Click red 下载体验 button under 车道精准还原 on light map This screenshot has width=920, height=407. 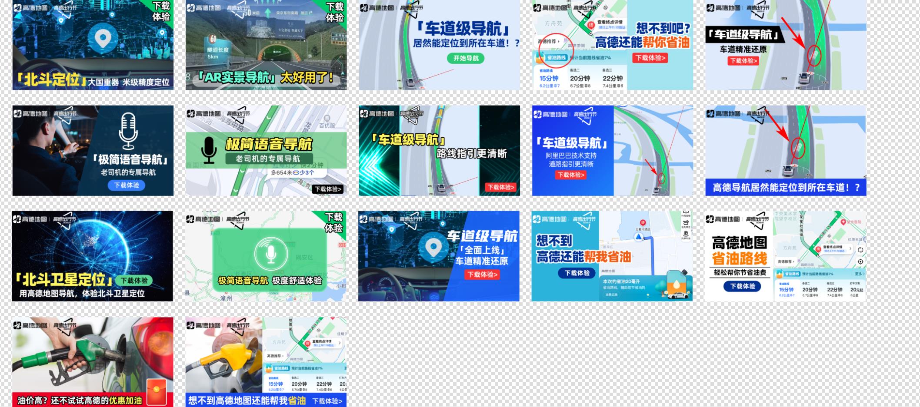[x=743, y=61]
